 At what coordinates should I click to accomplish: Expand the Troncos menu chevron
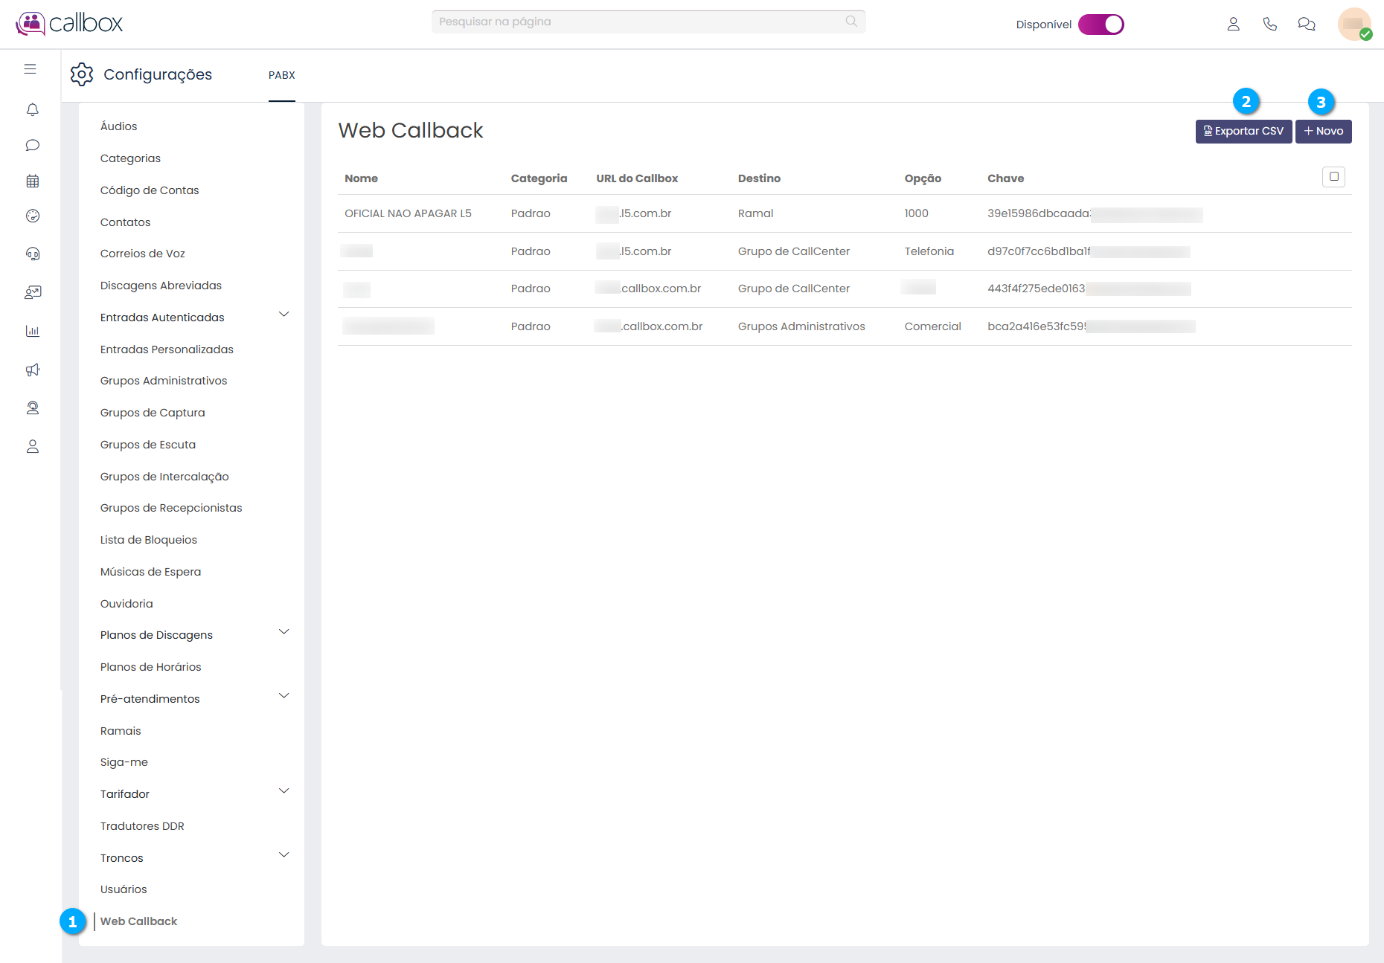[x=283, y=855]
